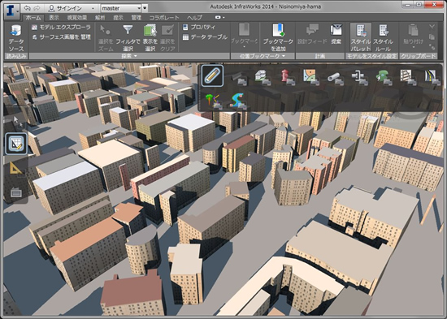Switch to the コラボレート ribbon tab
This screenshot has width=447, height=319.
[x=164, y=18]
